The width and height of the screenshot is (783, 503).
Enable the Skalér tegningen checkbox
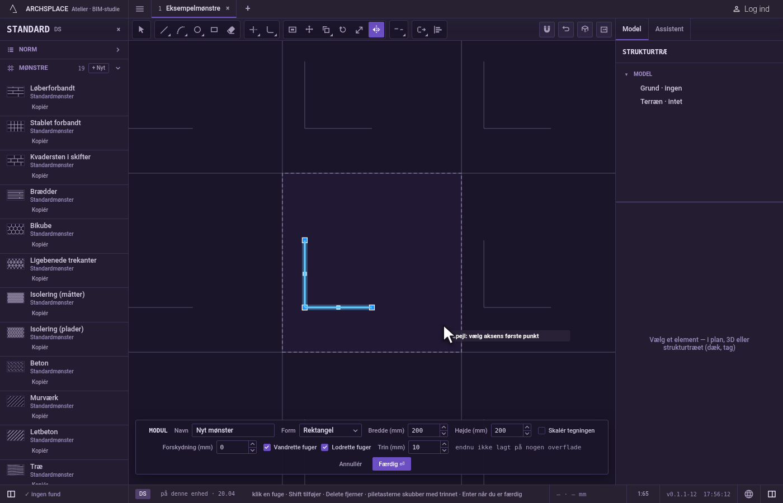(541, 430)
